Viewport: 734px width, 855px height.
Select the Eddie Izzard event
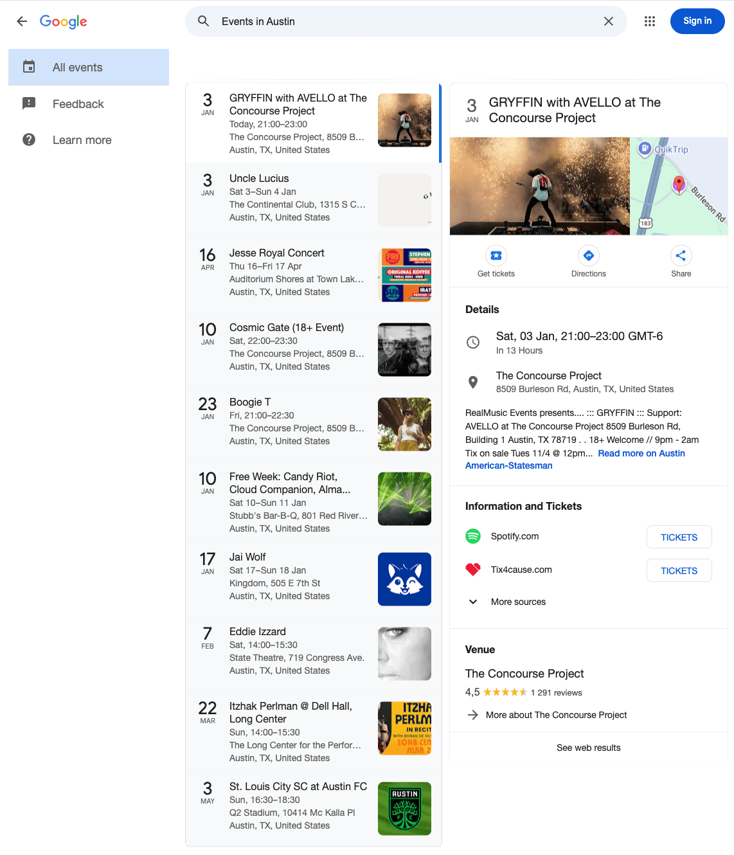[x=313, y=653]
